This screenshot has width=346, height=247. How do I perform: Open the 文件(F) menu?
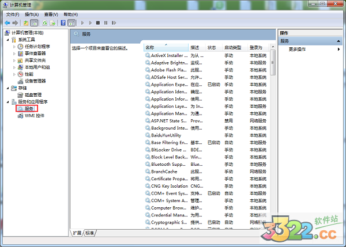[13, 14]
